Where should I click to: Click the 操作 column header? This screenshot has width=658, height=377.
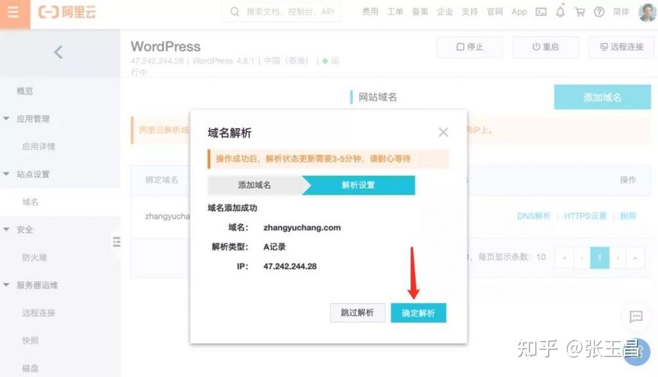coord(628,179)
